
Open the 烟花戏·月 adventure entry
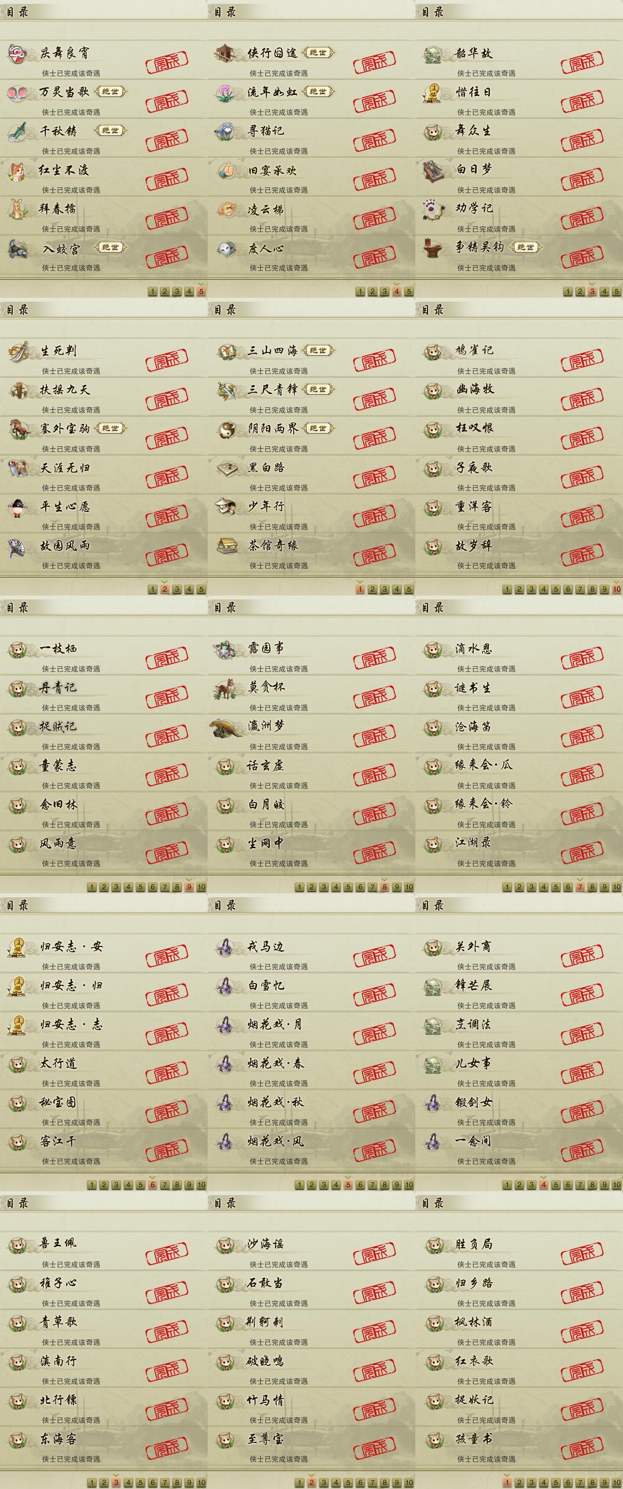tap(311, 1032)
